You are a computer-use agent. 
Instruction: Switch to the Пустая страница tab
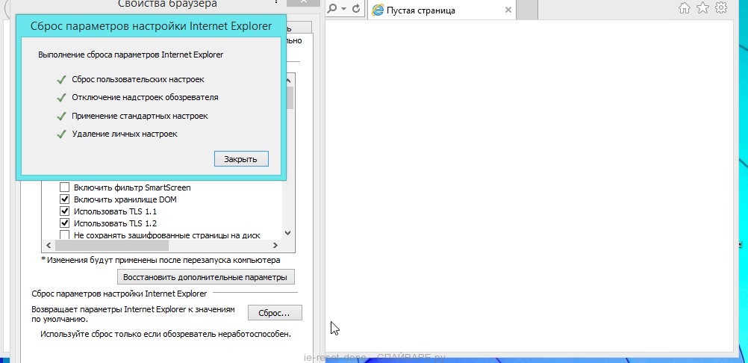tap(442, 10)
